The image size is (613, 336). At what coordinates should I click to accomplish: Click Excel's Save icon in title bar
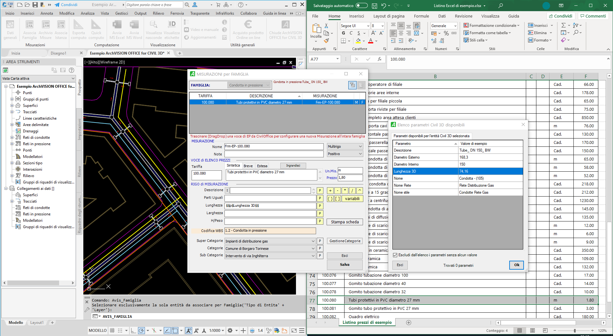coord(375,6)
